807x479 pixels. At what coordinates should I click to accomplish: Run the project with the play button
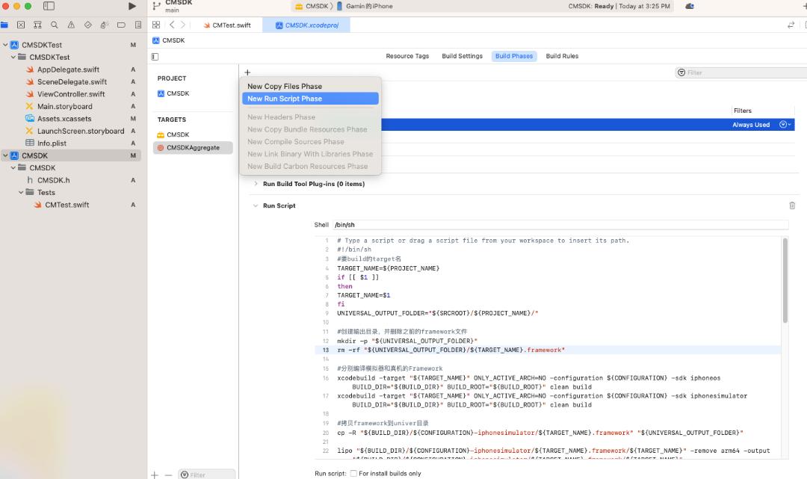tap(132, 6)
